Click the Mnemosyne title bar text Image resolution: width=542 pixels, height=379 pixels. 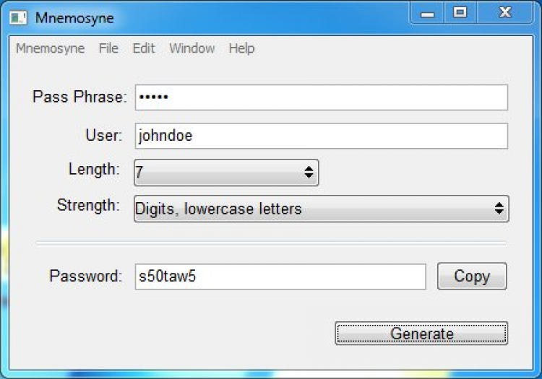pos(74,18)
